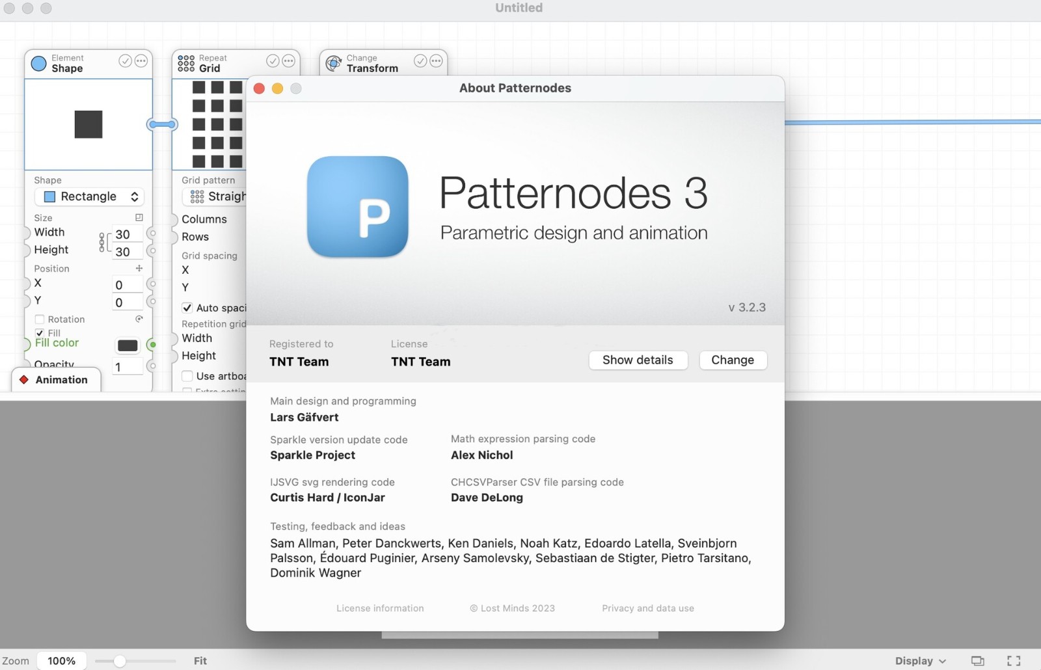Click the Dave DeLong credit

tap(487, 498)
